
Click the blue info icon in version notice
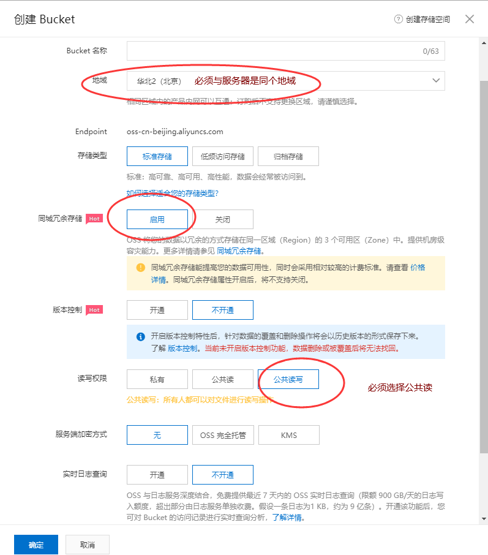coord(140,336)
